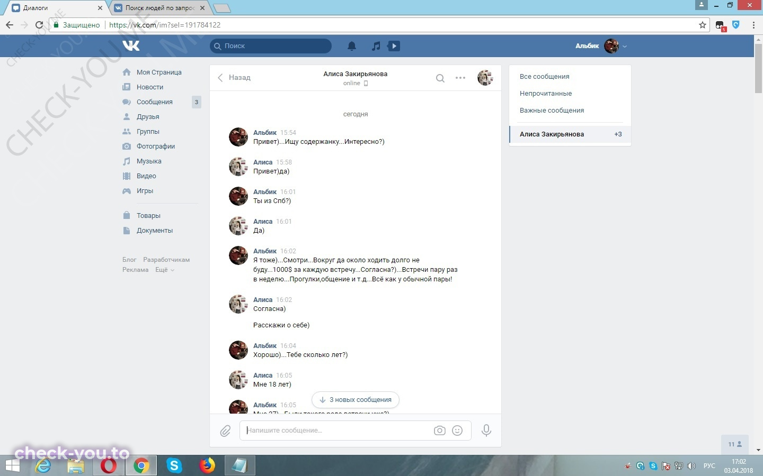763x476 pixels.
Task: Attach a photo via camera icon
Action: pyautogui.click(x=440, y=431)
